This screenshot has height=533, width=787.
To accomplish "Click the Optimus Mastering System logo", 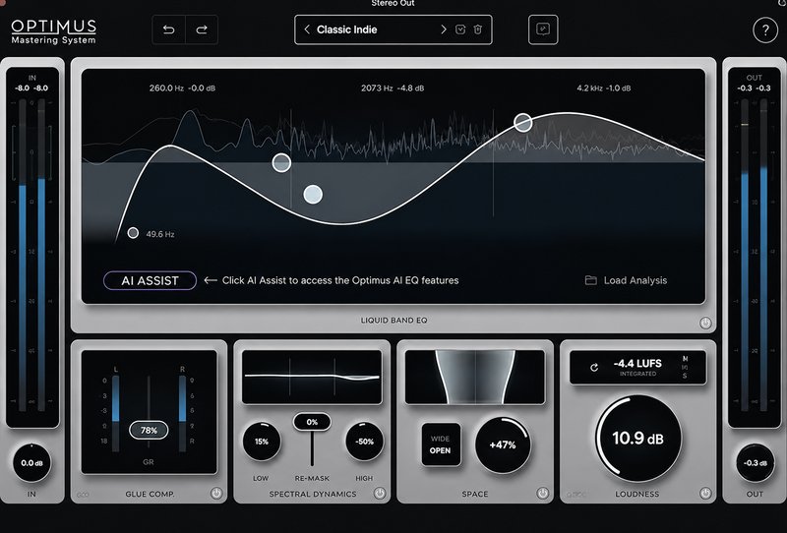I will [x=54, y=31].
